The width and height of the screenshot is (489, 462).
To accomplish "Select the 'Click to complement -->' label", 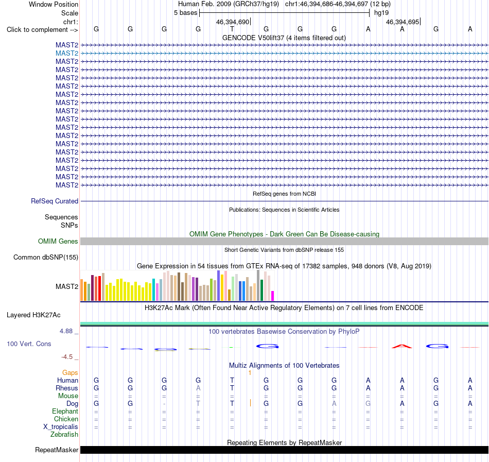I will 42,30.
